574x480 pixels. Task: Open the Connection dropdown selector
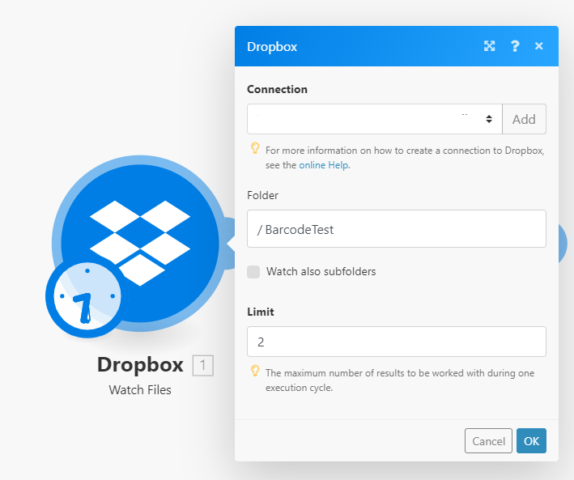tap(375, 119)
